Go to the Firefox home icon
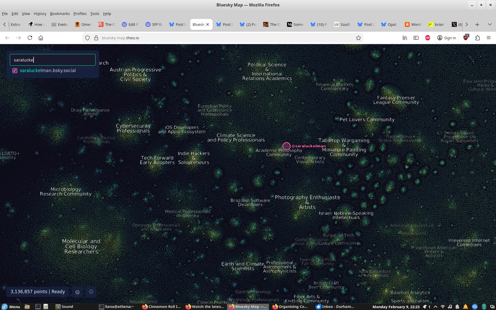 [41, 38]
